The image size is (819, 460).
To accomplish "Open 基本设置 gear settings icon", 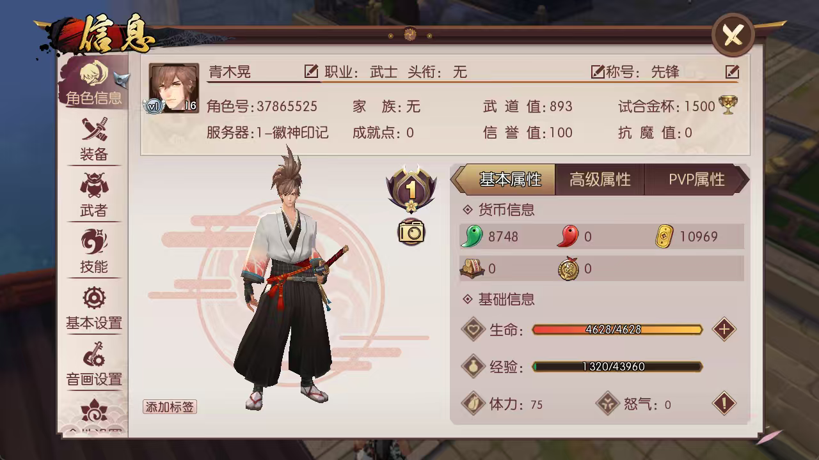I will click(x=93, y=308).
